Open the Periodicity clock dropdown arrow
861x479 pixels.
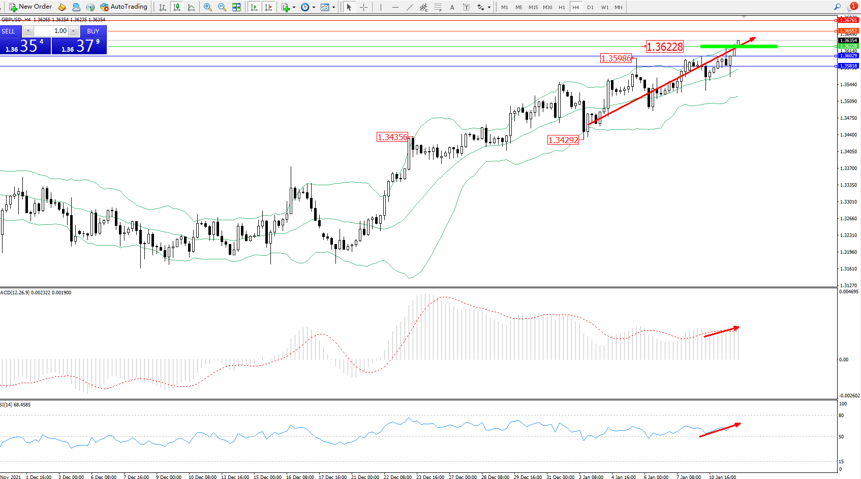pos(314,8)
